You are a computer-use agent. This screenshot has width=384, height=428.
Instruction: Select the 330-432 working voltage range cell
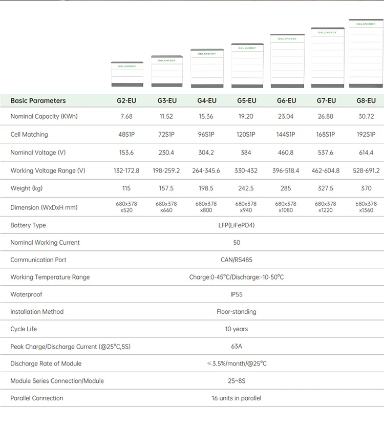coord(246,170)
